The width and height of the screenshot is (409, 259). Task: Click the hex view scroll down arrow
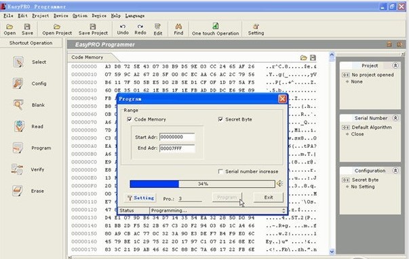[332, 252]
